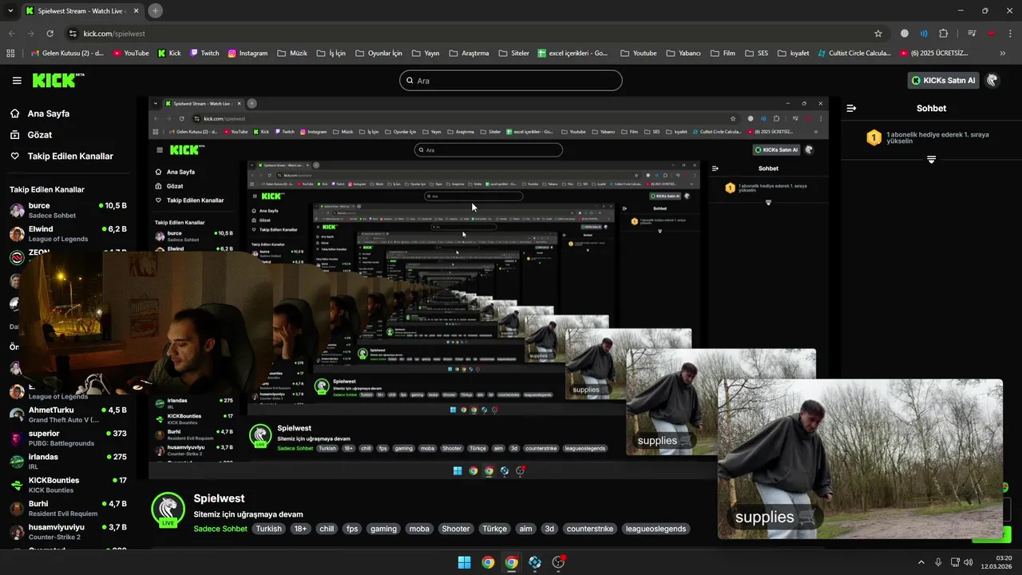Click the Spielwest live avatar
The height and width of the screenshot is (575, 1022).
pyautogui.click(x=168, y=510)
